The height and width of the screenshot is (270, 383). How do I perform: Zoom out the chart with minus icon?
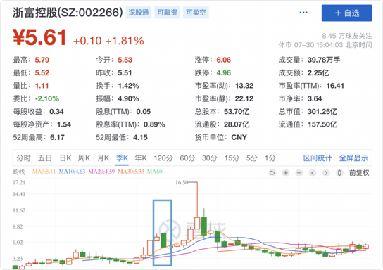299,173
